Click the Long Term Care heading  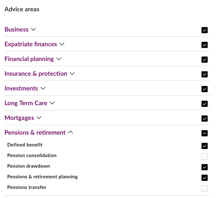click(26, 103)
